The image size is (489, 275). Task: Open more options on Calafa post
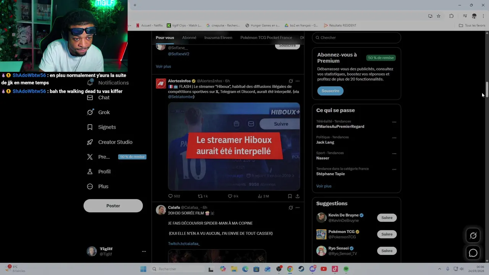pyautogui.click(x=297, y=207)
